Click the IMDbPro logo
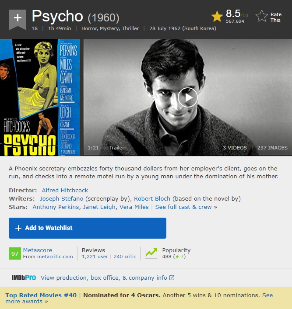 click(24, 278)
